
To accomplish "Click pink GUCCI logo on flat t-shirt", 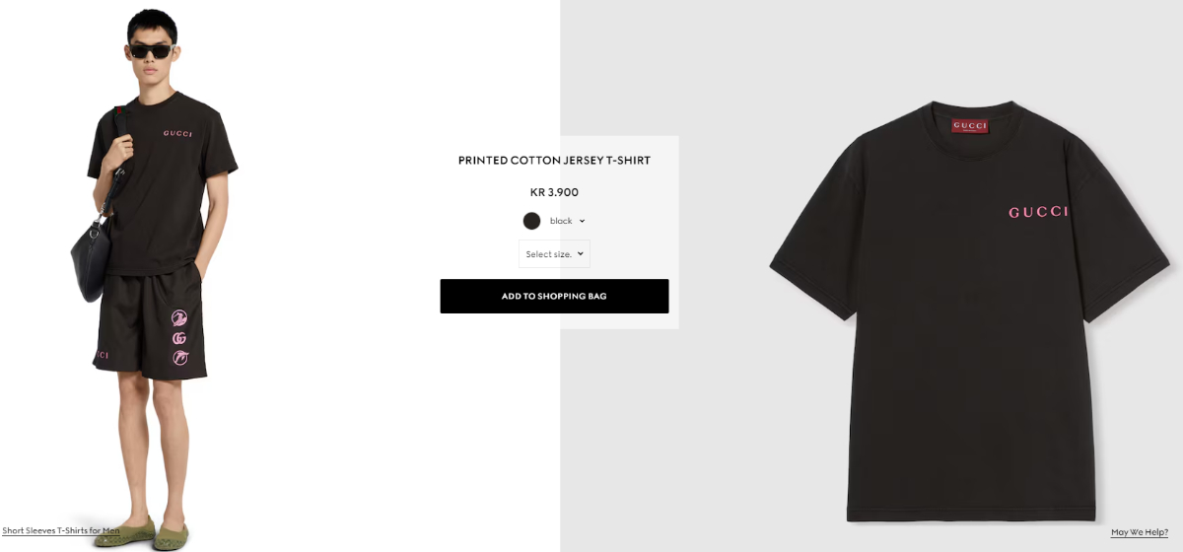I will [x=1038, y=213].
